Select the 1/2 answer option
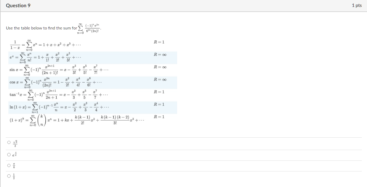 [x=9, y=176]
